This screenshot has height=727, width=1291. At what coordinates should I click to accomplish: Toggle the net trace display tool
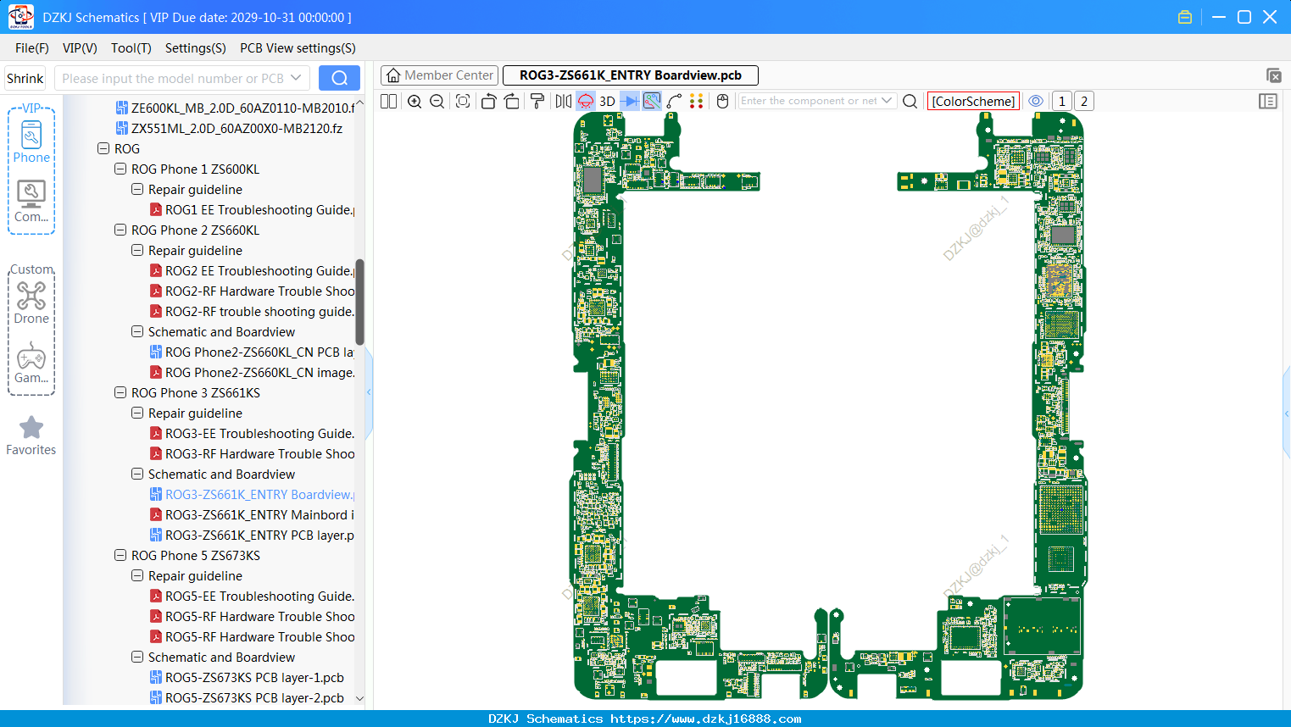click(652, 102)
